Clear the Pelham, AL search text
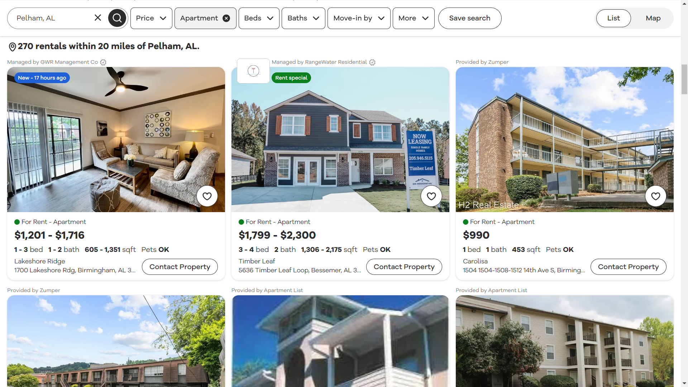Viewport: 688px width, 387px height. click(x=98, y=18)
